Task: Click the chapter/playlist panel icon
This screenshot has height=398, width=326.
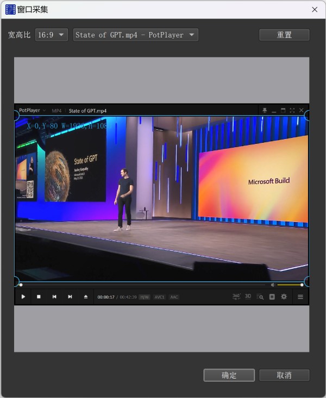Action: point(272,296)
